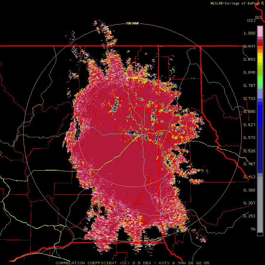
Task: Click the 0.307 legend value
Action: [x=249, y=203]
